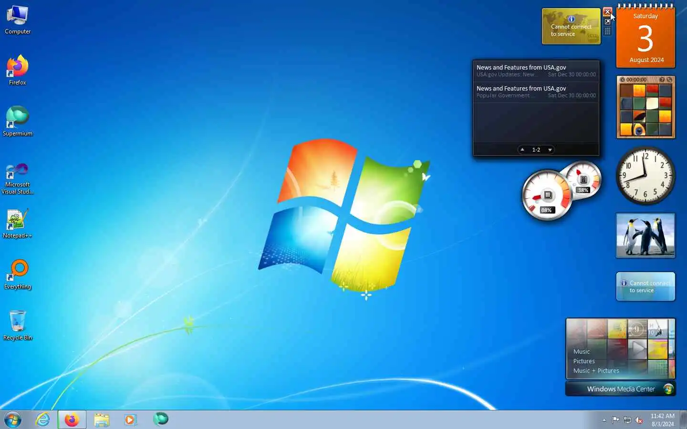Click the white puzzle tile
The width and height of the screenshot is (687, 429).
click(652, 103)
